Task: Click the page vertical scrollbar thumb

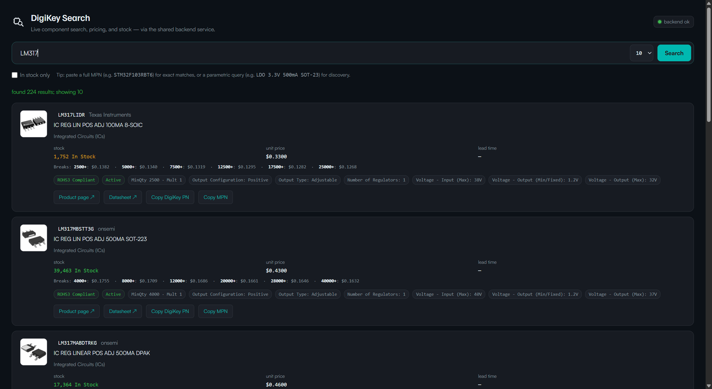Action: tap(709, 64)
